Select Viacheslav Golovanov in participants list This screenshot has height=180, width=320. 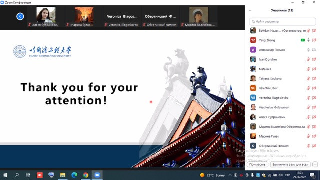click(282, 107)
